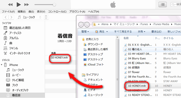The height and width of the screenshot is (98, 181).
Task: Adjust the iTunes volume slider knob
Action: tap(54, 5)
